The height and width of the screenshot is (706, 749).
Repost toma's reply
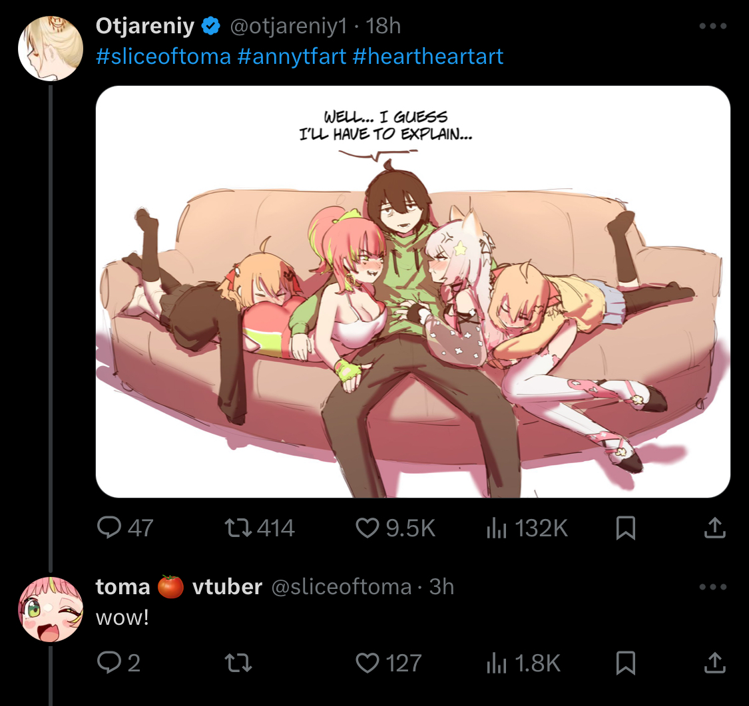point(238,663)
